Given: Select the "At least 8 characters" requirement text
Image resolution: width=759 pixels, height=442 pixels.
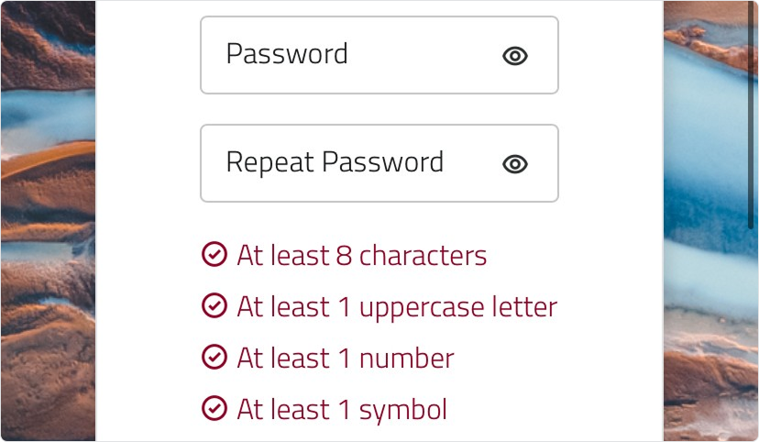Looking at the screenshot, I should [x=361, y=255].
